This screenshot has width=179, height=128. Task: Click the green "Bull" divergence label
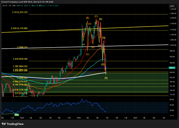pyautogui.click(x=16, y=115)
